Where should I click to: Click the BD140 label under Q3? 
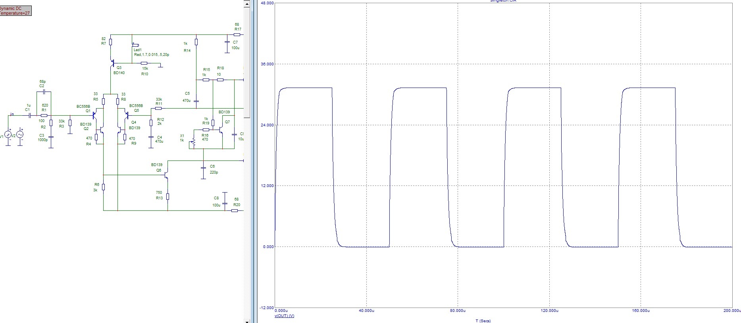(x=119, y=73)
